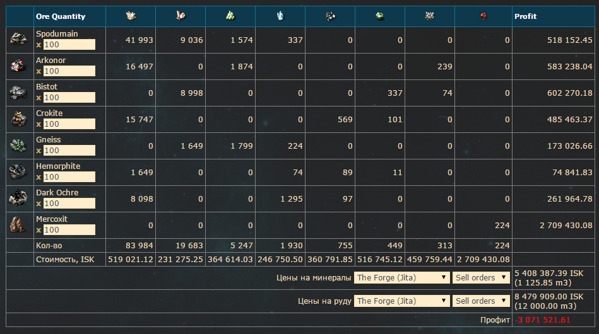
Task: Focus the Crokite quantity input
Action: 69,124
